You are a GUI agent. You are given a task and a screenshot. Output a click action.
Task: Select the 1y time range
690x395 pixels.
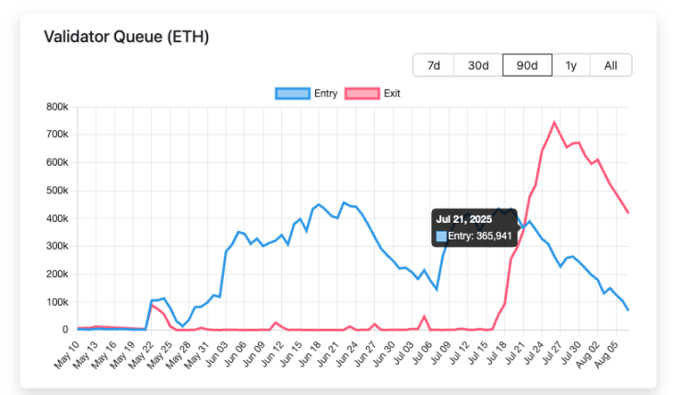[571, 64]
